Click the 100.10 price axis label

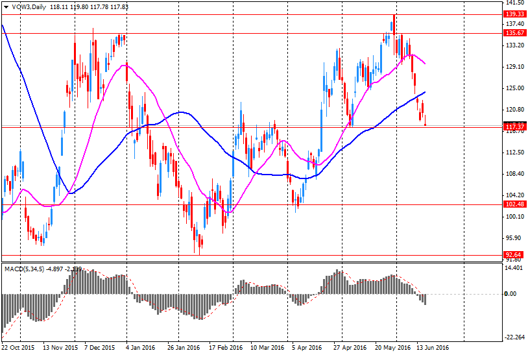point(515,217)
